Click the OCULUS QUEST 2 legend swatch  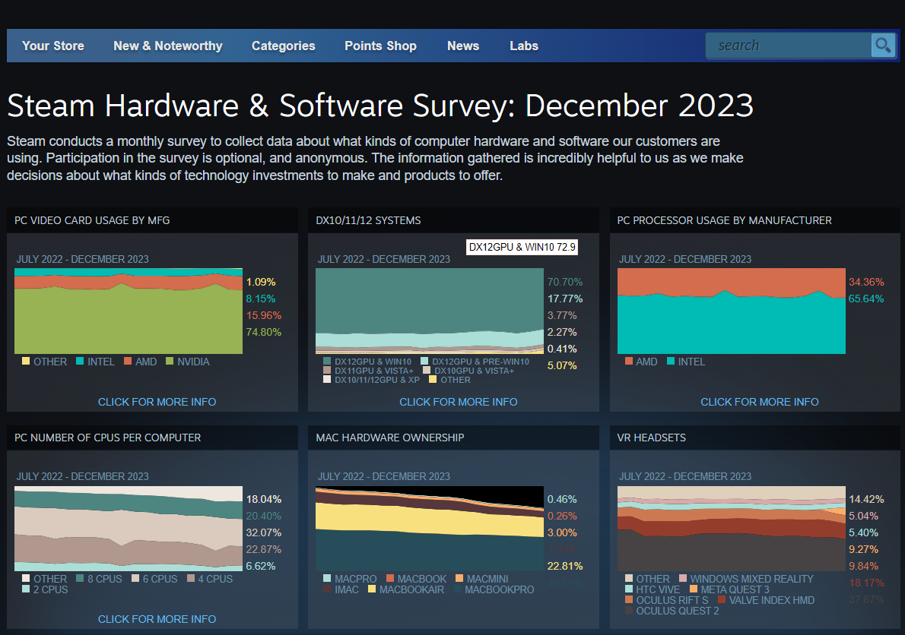(628, 610)
